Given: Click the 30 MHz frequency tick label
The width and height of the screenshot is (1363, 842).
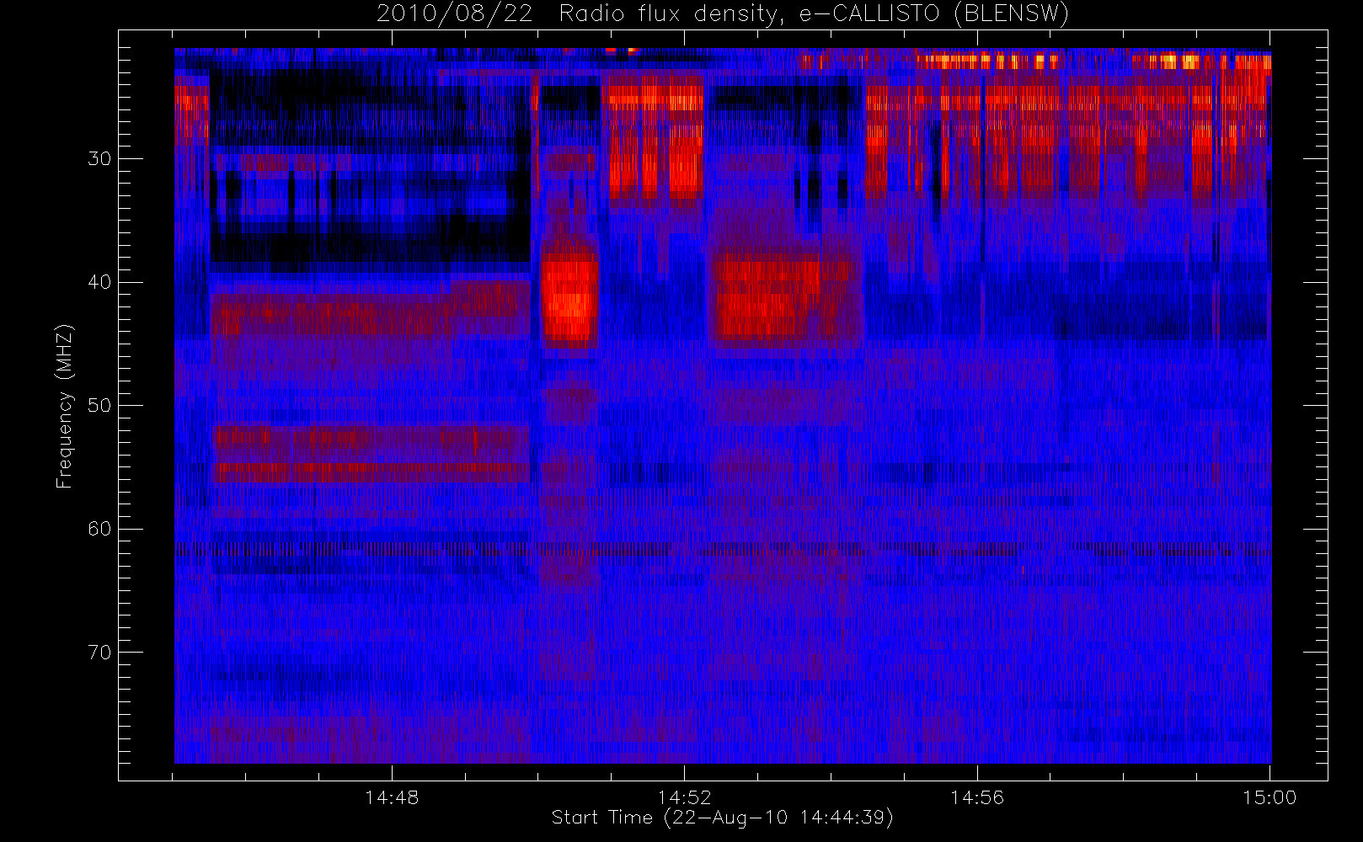Looking at the screenshot, I should 99,158.
